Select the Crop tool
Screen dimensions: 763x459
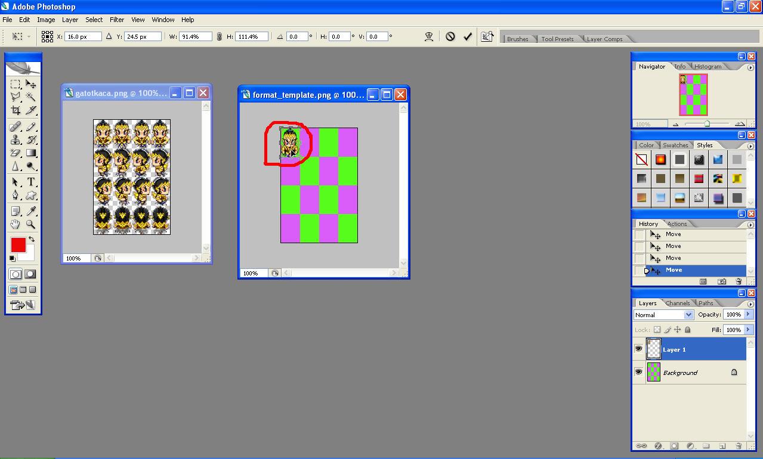[16, 110]
